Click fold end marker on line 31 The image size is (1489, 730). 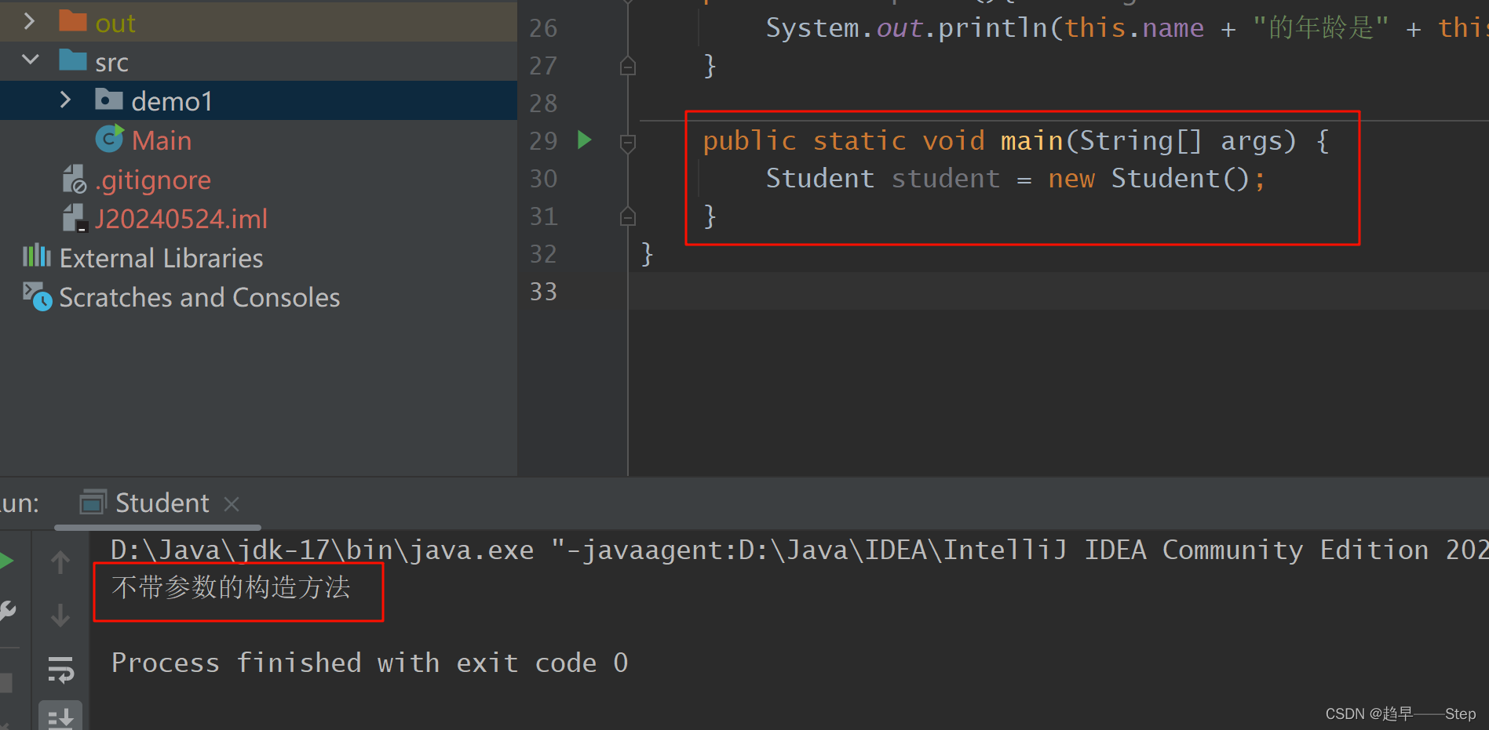point(627,216)
